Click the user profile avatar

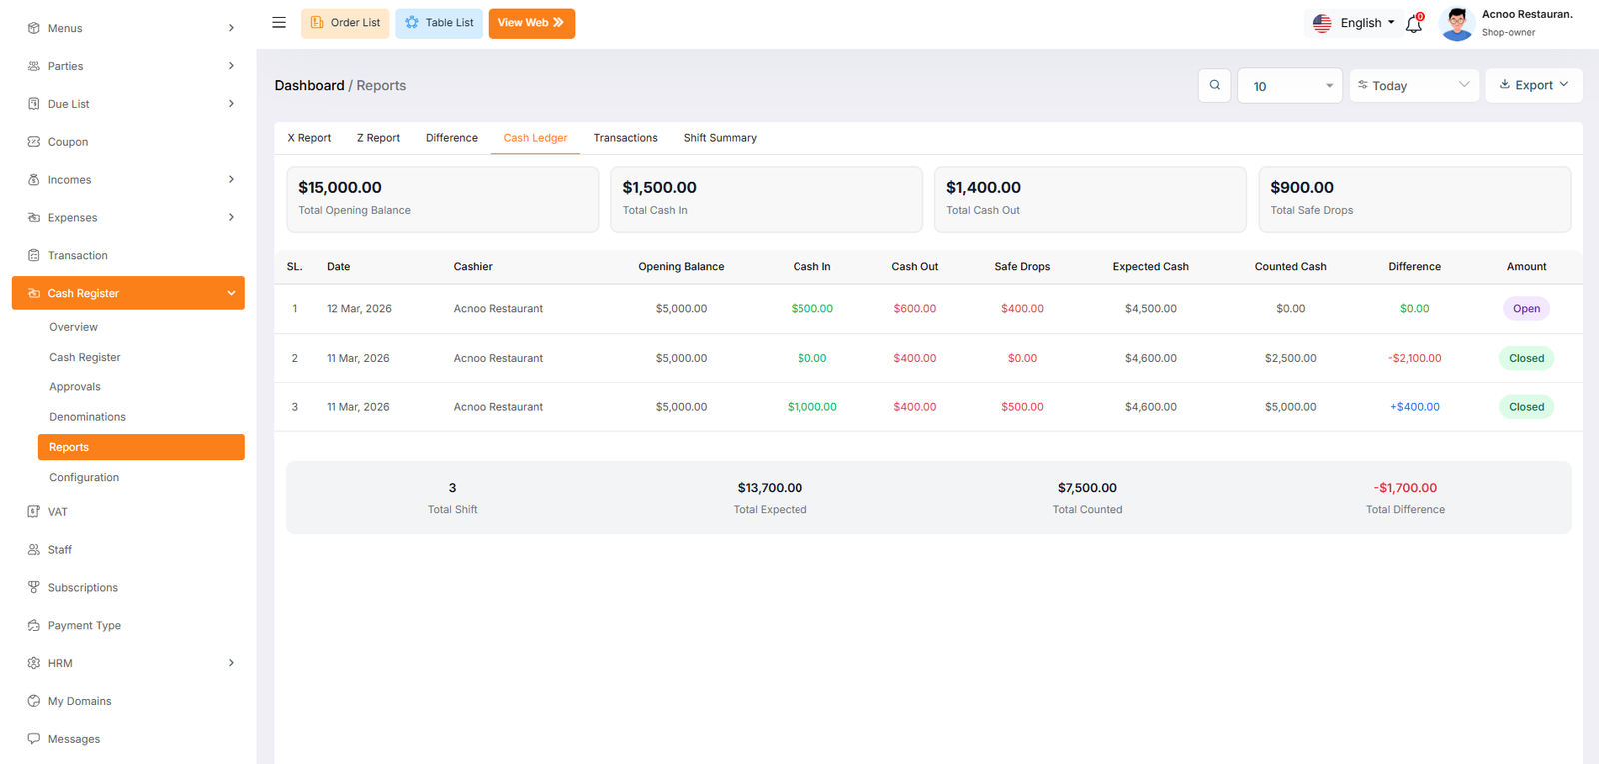click(1456, 24)
